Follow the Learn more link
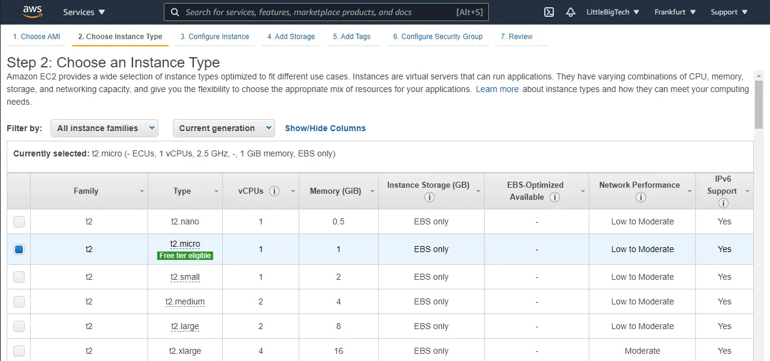The width and height of the screenshot is (770, 361). [x=497, y=89]
